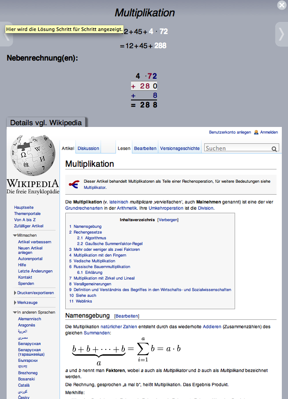Screen dimensions: 288x399
Task: Open the Addieren link
Action: [212, 326]
